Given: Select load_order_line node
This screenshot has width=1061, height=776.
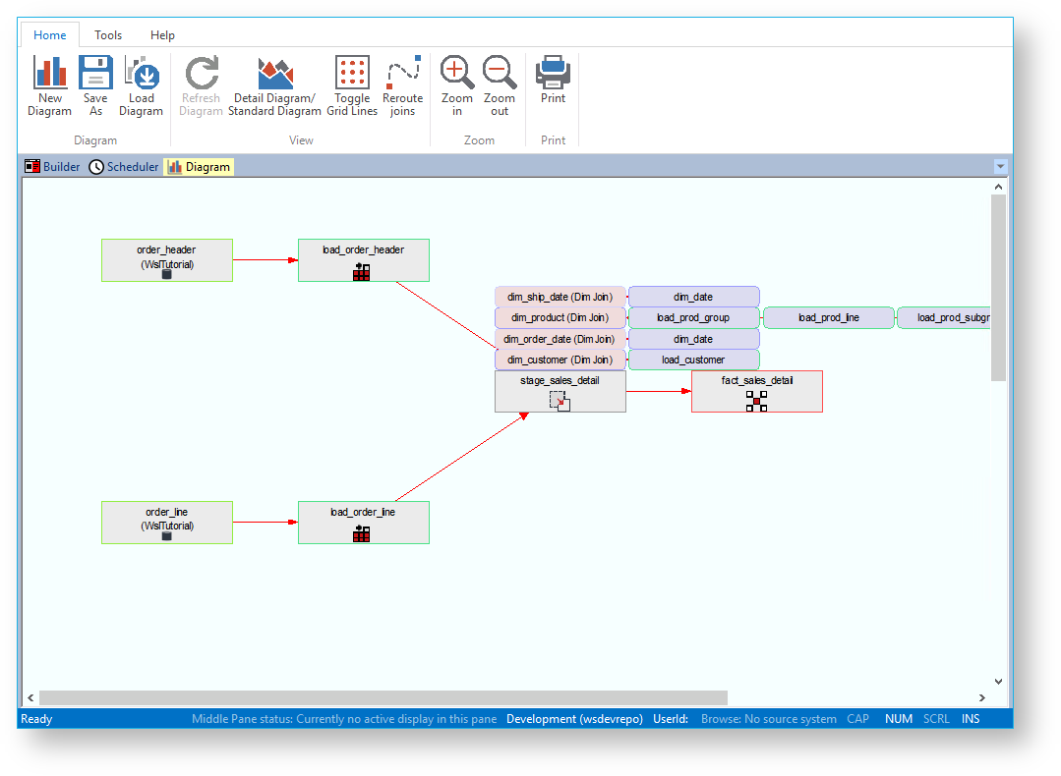Looking at the screenshot, I should [364, 523].
